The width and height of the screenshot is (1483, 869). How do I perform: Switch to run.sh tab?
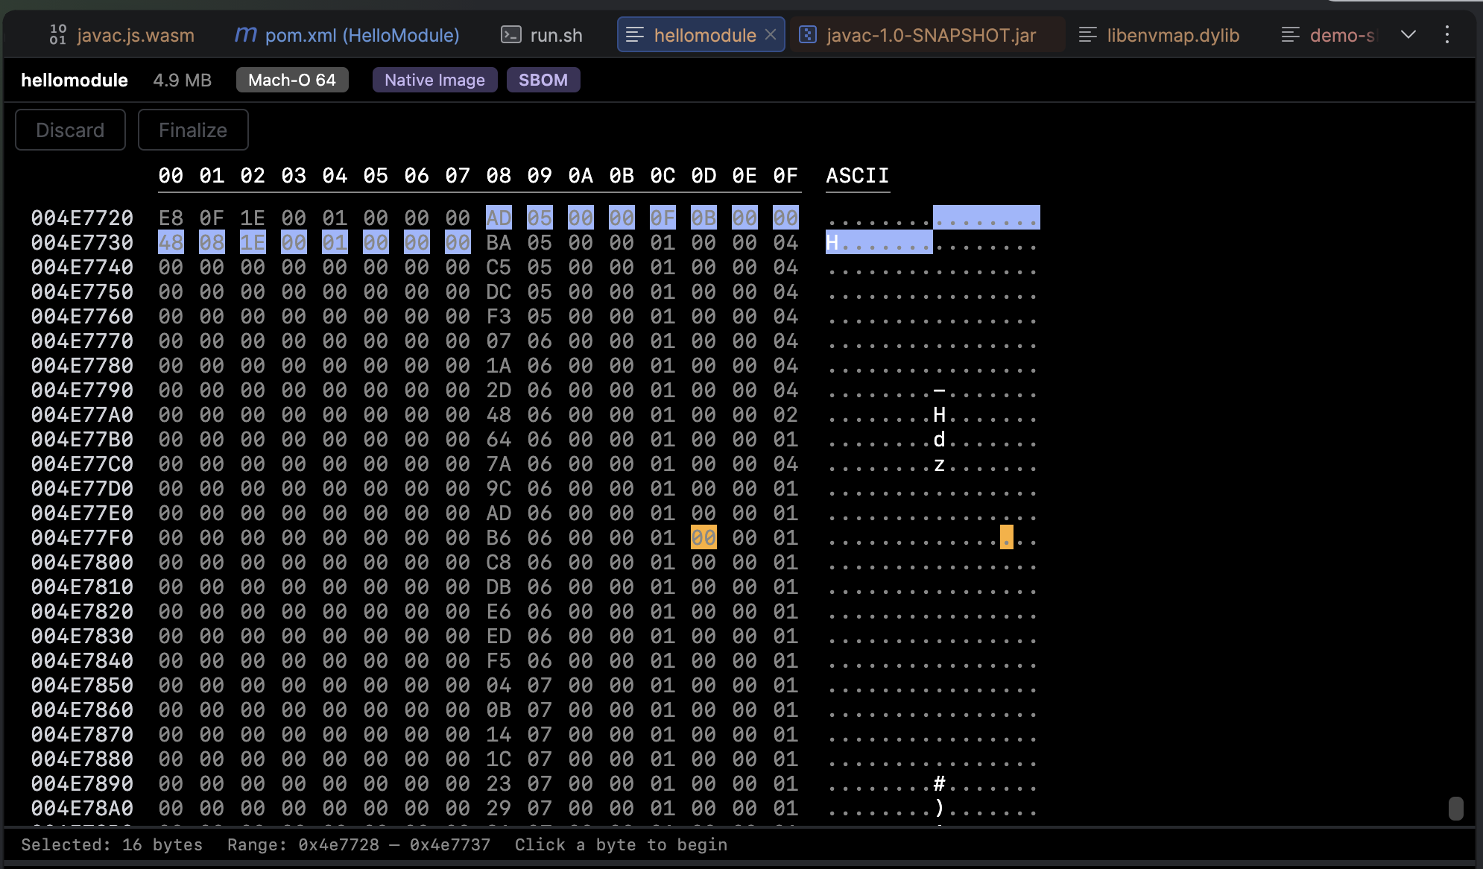pos(542,34)
